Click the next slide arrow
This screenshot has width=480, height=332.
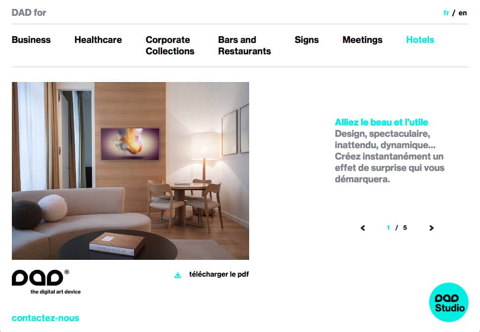pyautogui.click(x=432, y=228)
